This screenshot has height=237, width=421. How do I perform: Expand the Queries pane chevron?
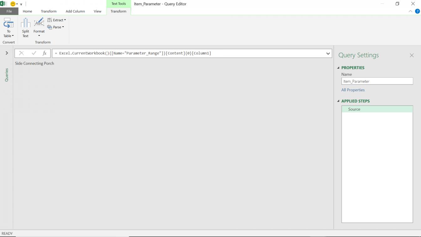7,53
